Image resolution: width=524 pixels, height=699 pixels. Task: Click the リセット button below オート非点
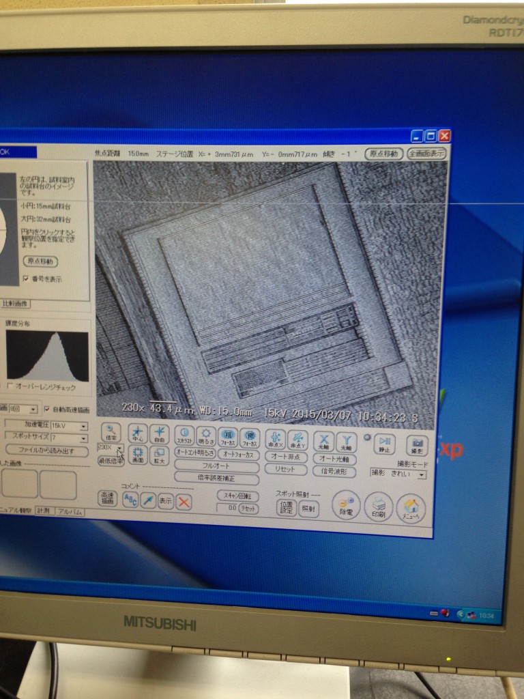[286, 470]
